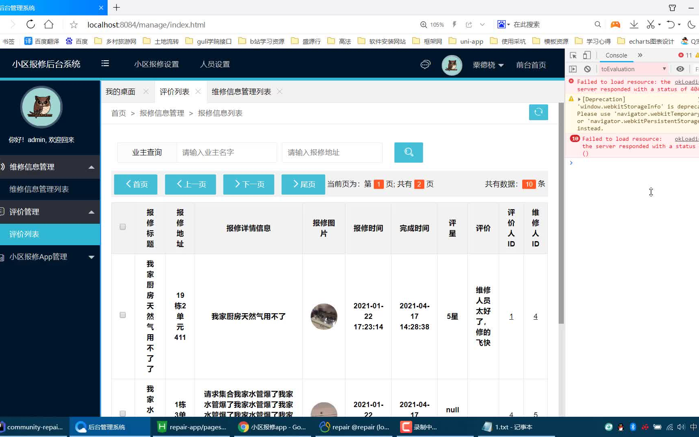
Task: Switch to DevTools Console tab
Action: point(616,55)
